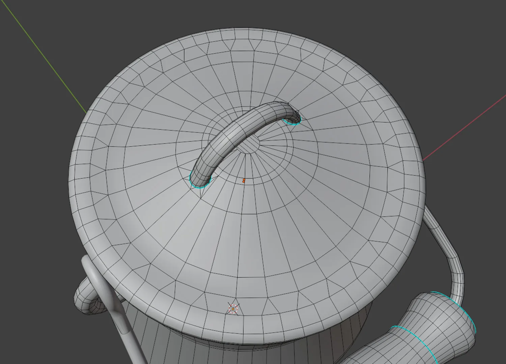The image size is (506, 364).
Task: Click the 3D cursor on the lid rim
Action: (x=233, y=309)
